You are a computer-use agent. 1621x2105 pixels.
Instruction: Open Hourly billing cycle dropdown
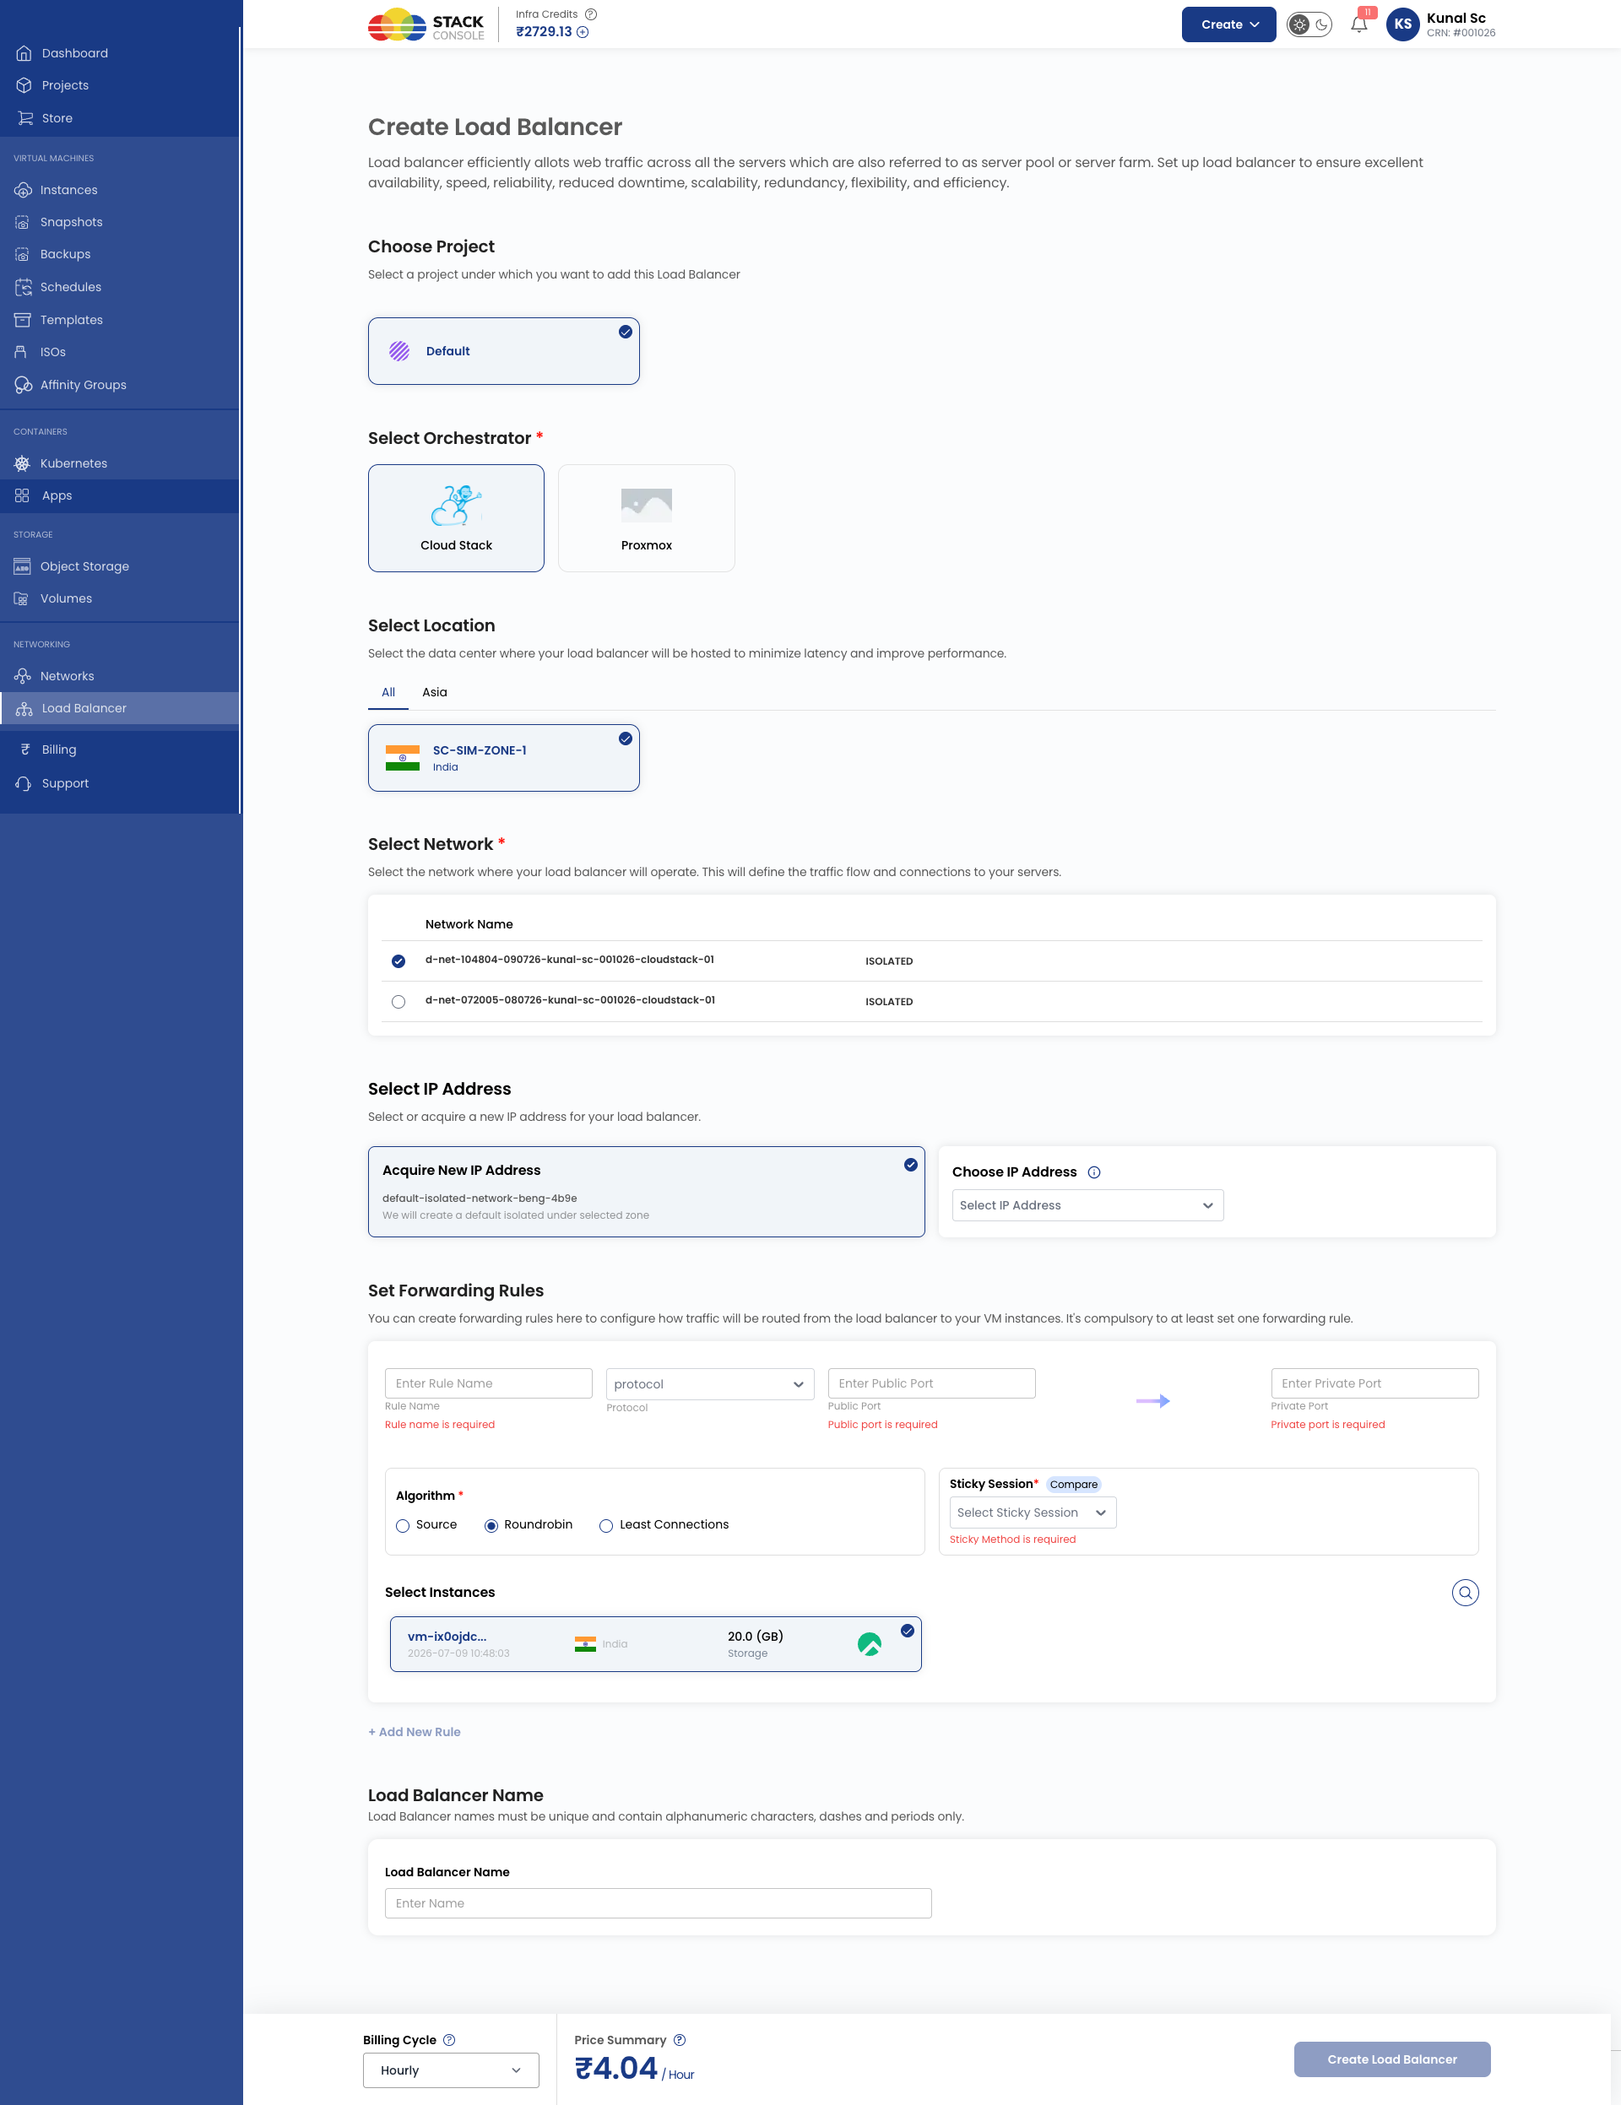[x=450, y=2070]
